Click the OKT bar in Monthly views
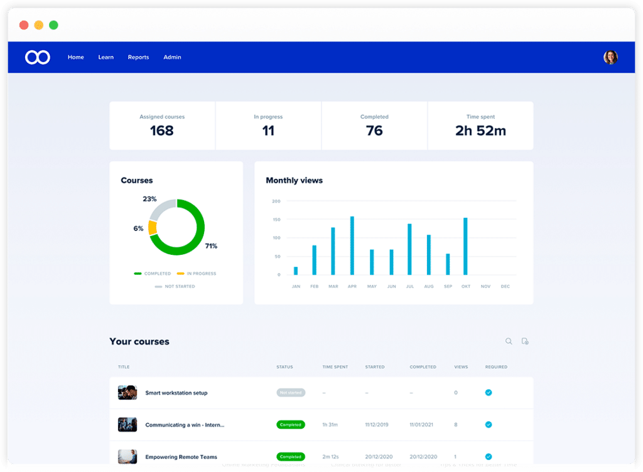The image size is (643, 472). tap(465, 246)
